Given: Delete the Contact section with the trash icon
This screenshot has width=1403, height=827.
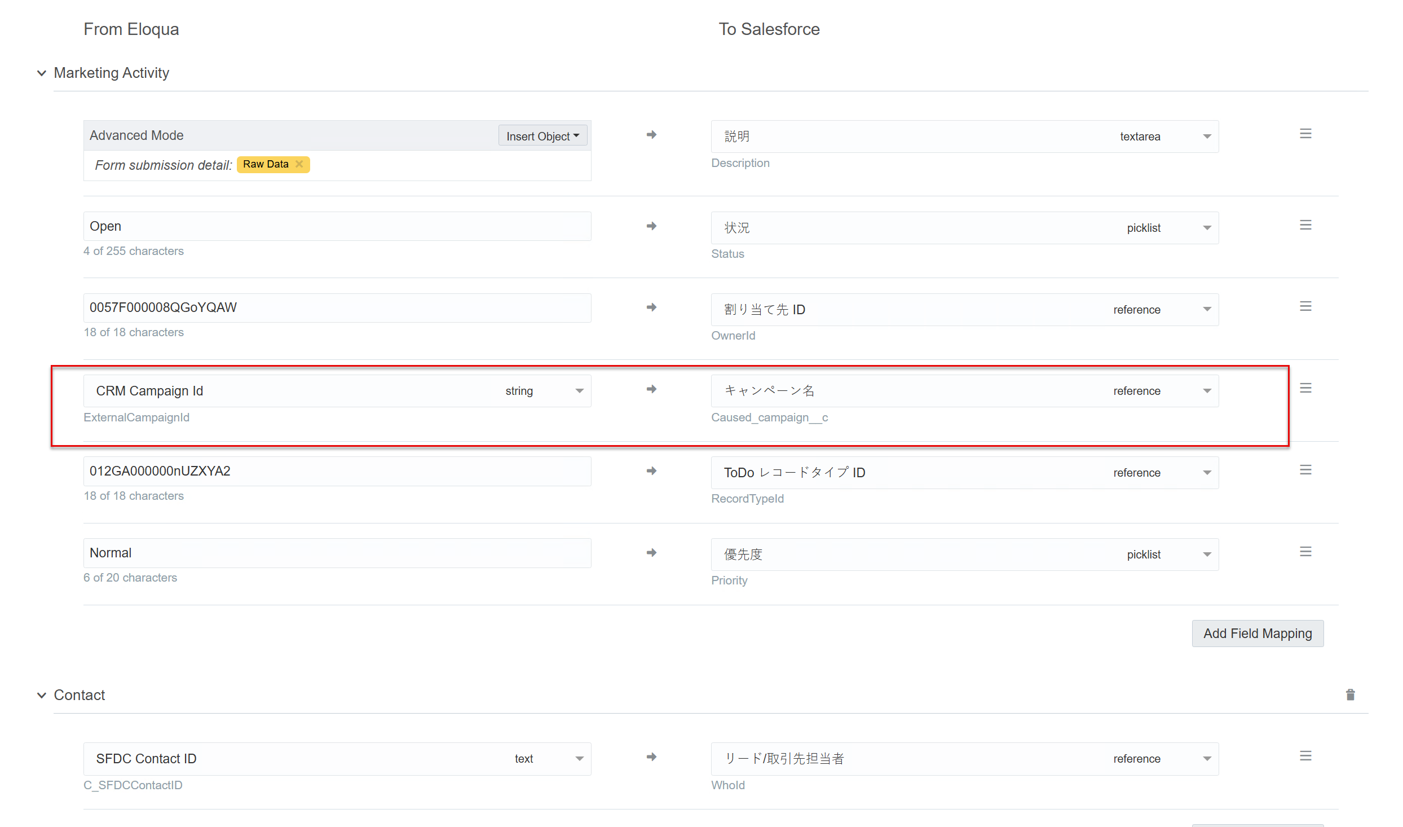Looking at the screenshot, I should [1350, 694].
